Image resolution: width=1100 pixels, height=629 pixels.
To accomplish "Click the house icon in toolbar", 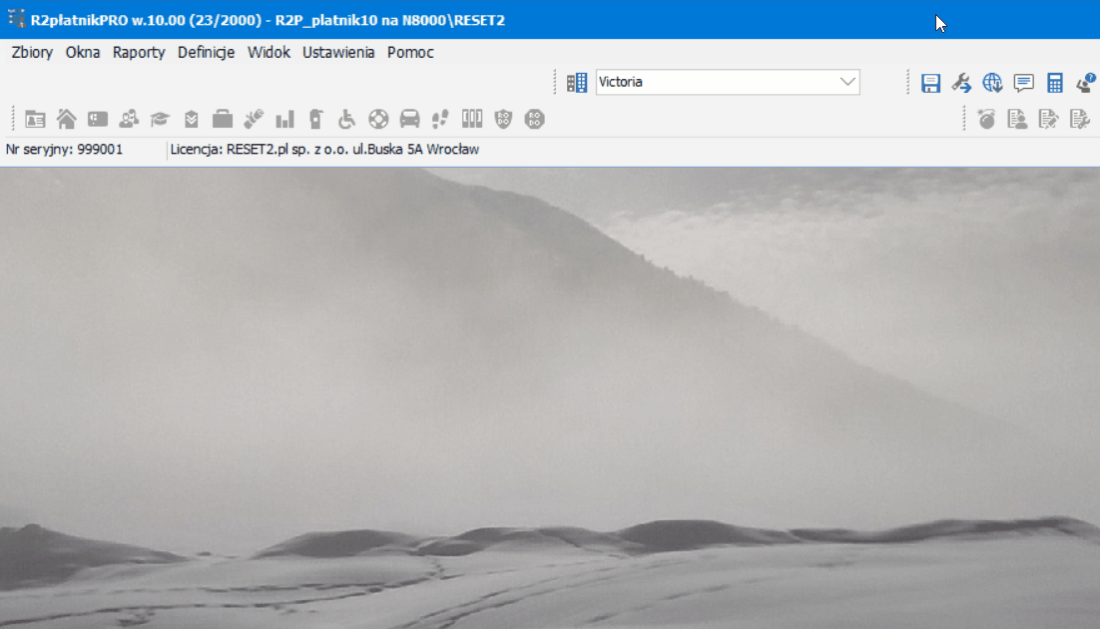I will click(67, 120).
